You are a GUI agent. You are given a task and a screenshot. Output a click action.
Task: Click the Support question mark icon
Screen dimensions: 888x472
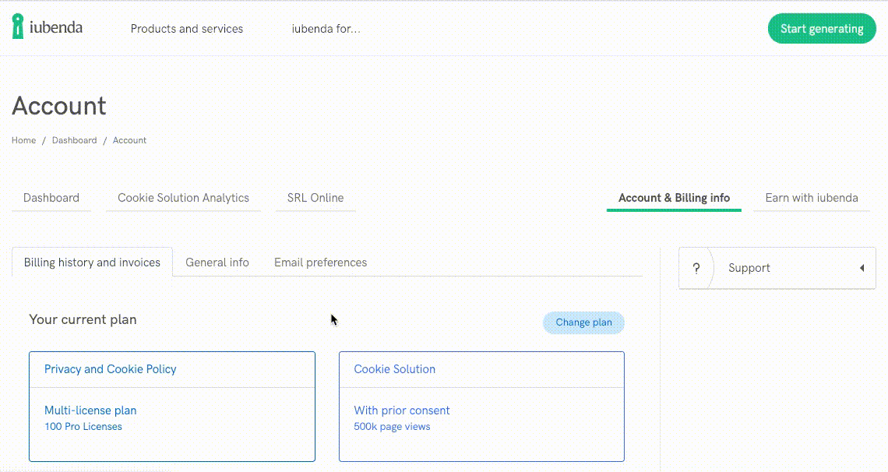(x=696, y=267)
